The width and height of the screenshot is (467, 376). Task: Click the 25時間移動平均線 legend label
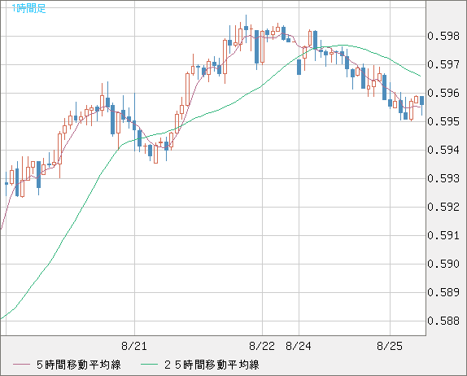coord(212,365)
